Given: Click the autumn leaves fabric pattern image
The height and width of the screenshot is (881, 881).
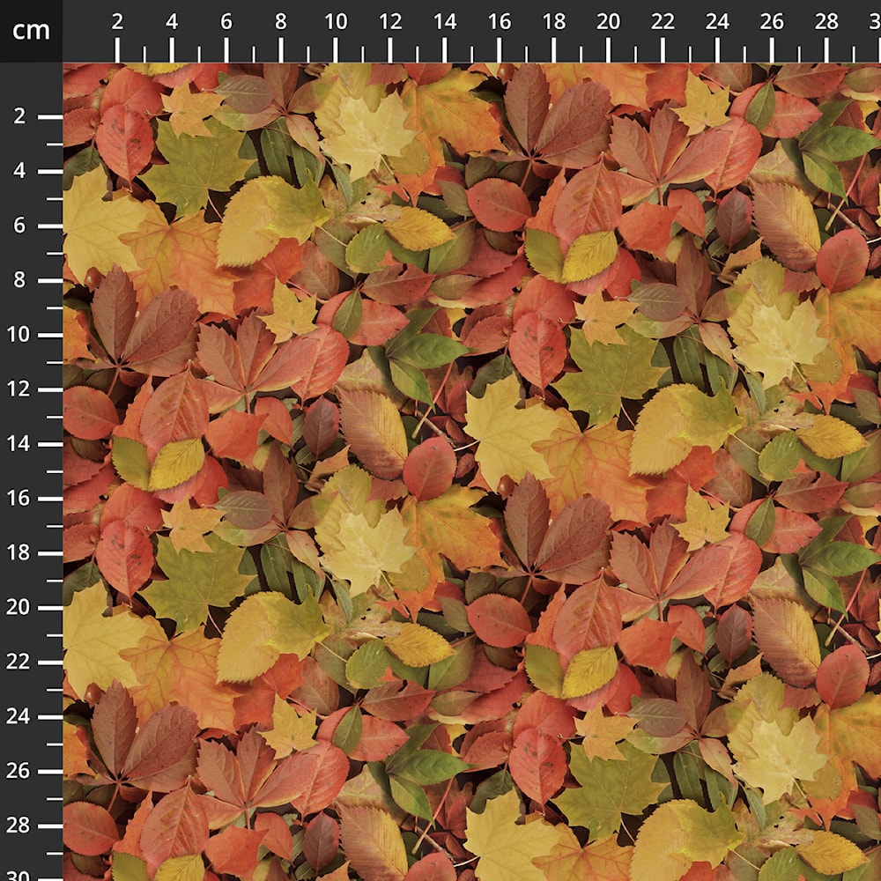Looking at the screenshot, I should coord(472,472).
